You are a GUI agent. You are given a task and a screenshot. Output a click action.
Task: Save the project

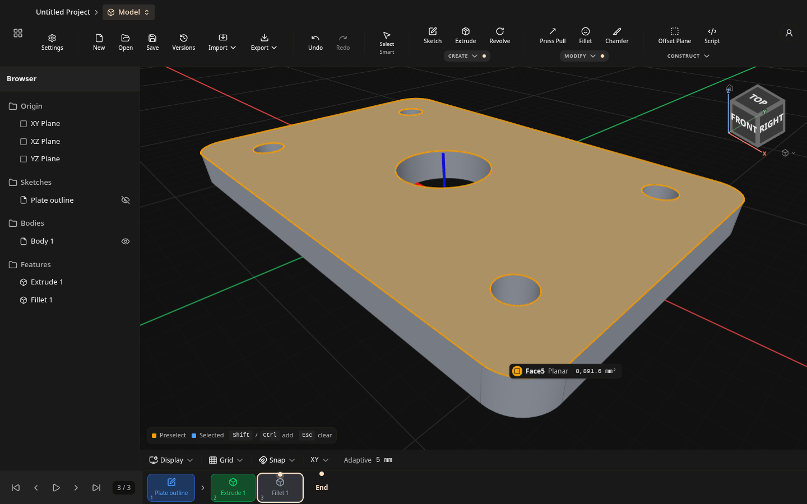click(x=152, y=42)
